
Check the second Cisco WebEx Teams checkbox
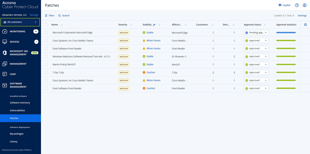point(46,80)
